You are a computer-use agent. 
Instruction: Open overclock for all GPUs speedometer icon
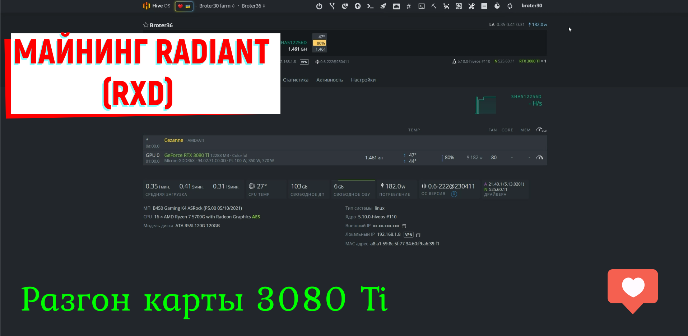coord(541,130)
